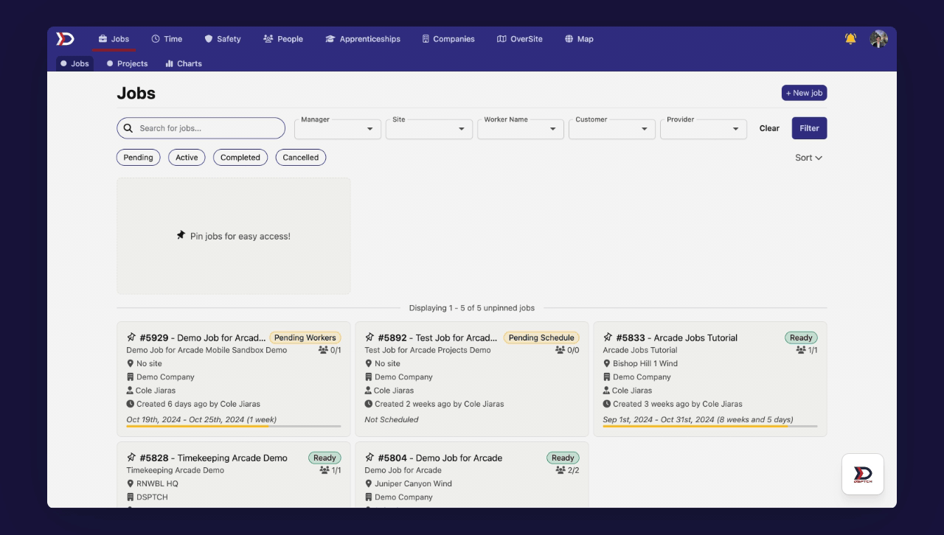Image resolution: width=944 pixels, height=535 pixels.
Task: Click job #5929 schedule progress bar
Action: (233, 426)
